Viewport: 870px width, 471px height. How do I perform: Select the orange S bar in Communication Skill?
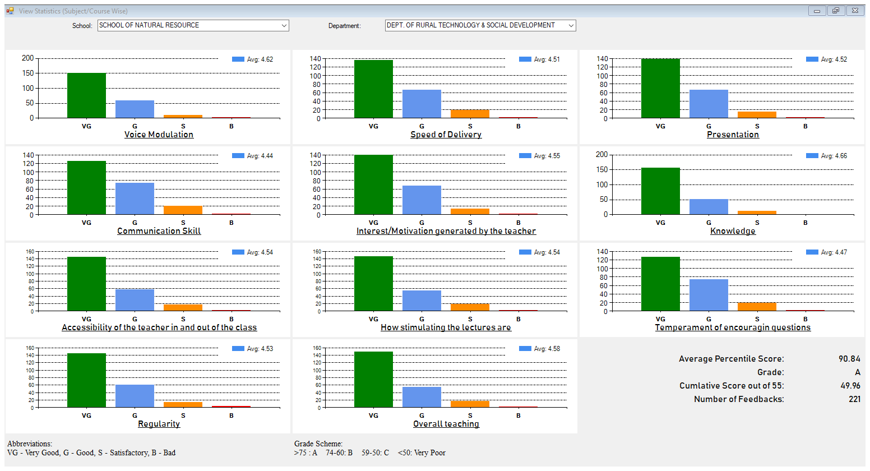183,210
